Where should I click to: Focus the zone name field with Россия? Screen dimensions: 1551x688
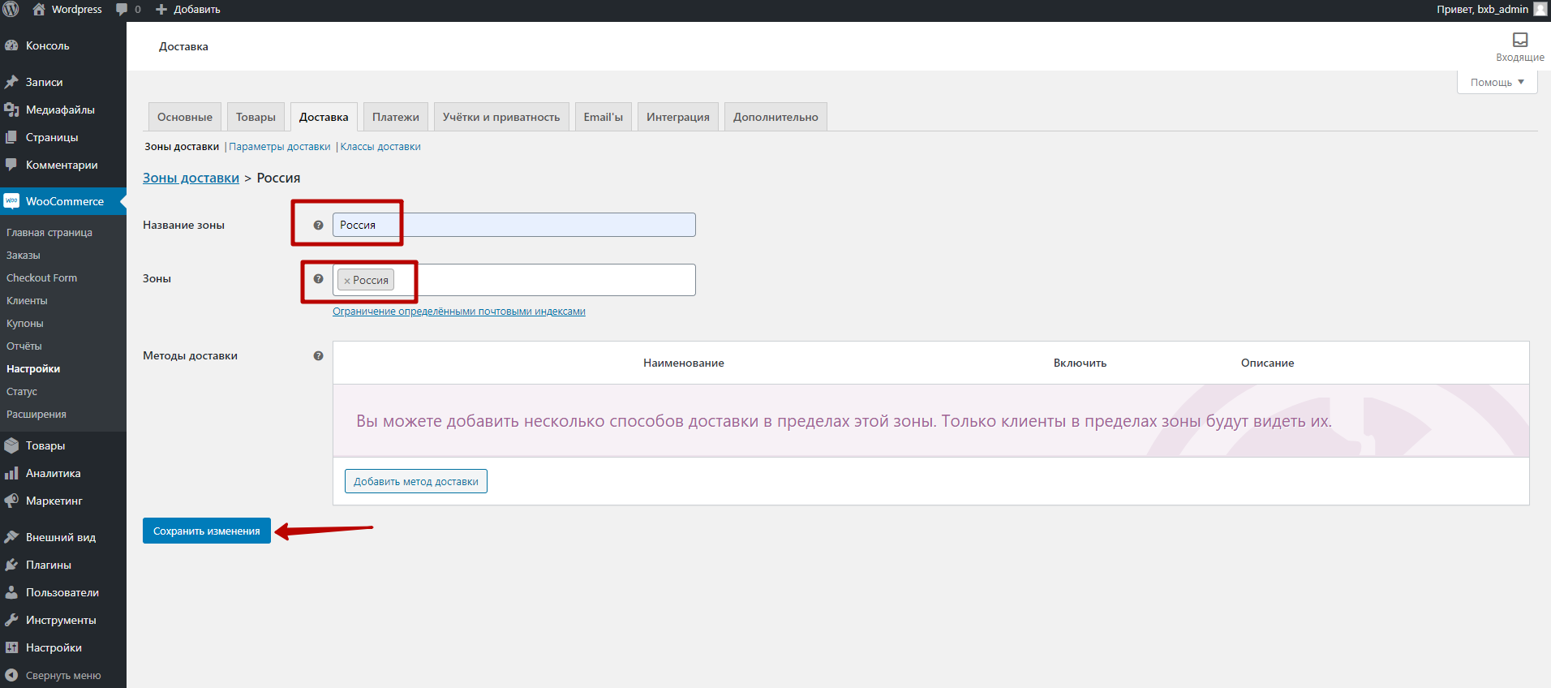point(513,225)
